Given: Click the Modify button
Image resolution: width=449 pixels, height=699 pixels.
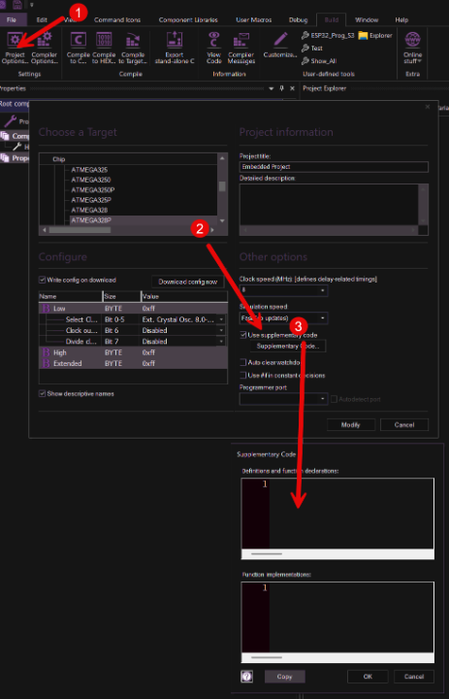Looking at the screenshot, I should tap(351, 425).
